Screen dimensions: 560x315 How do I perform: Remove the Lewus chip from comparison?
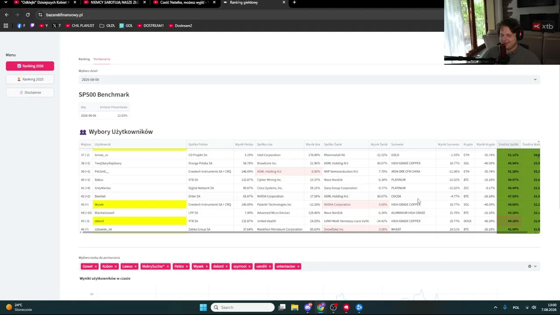pyautogui.click(x=136, y=266)
